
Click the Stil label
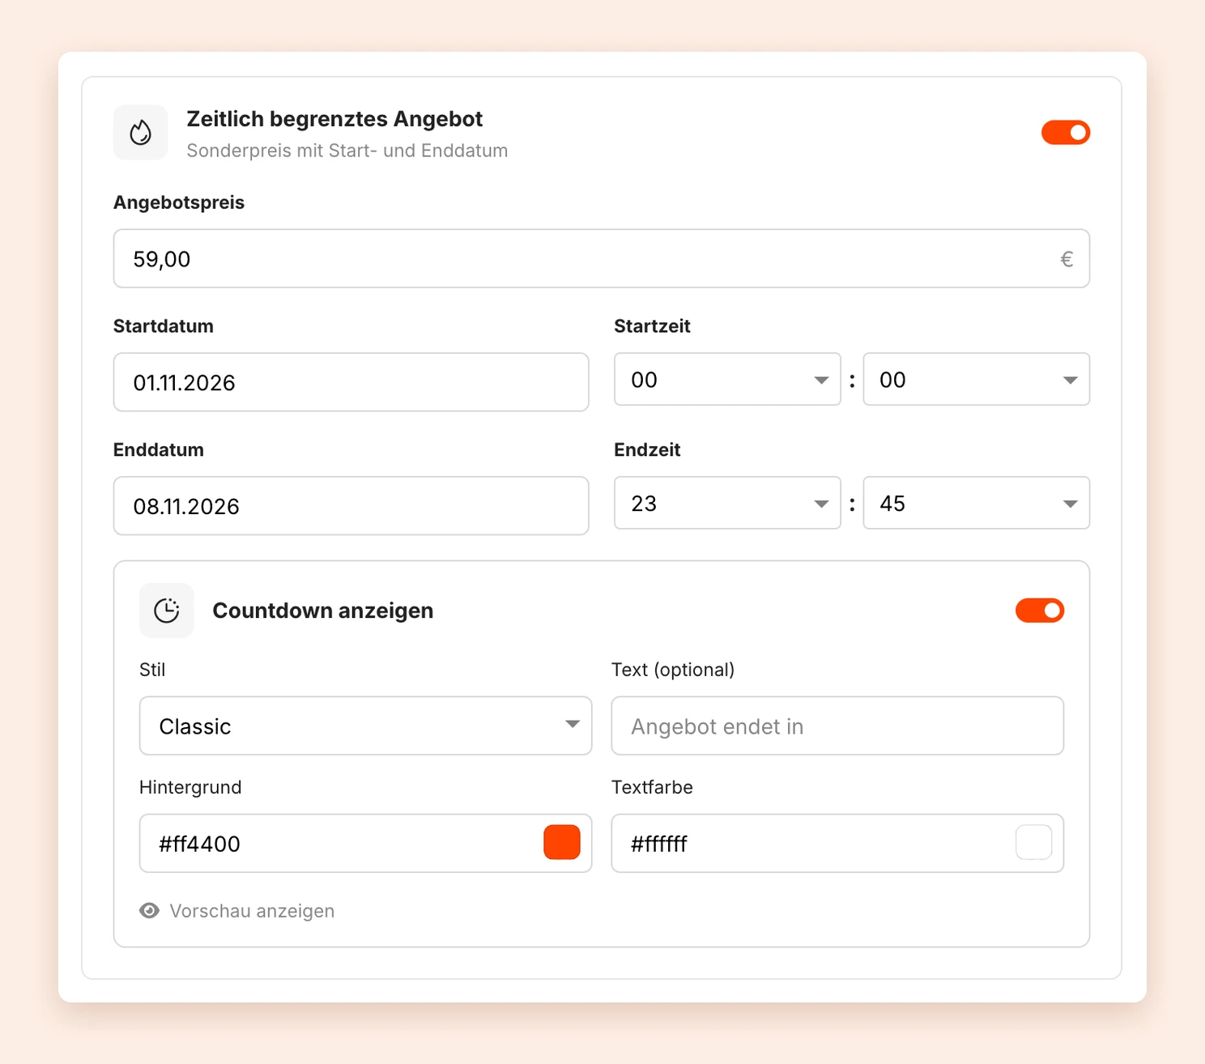[x=152, y=670]
